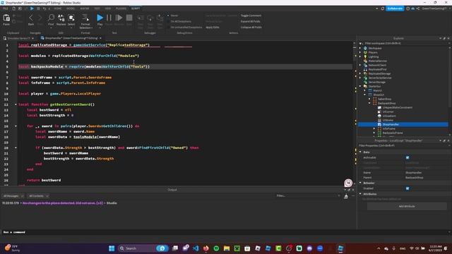The height and width of the screenshot is (254, 452).
Task: Expand the ReplicatedStorage tree node
Action: (360, 73)
